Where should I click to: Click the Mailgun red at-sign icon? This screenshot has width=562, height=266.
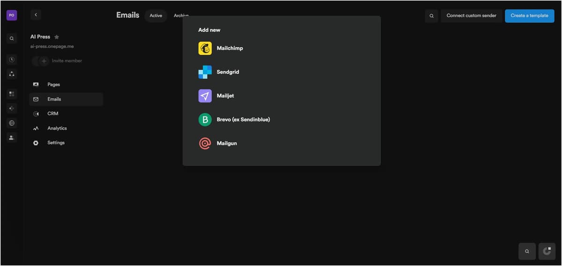(x=205, y=143)
